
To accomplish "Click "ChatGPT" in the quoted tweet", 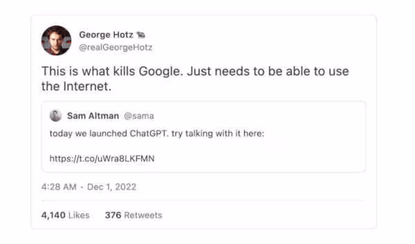I will click(149, 133).
